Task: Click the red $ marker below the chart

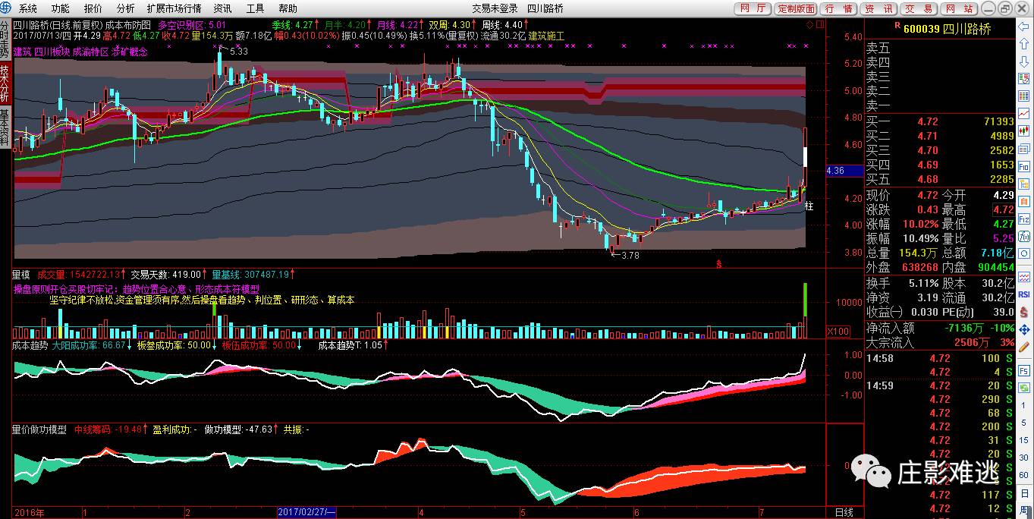Action: point(718,263)
